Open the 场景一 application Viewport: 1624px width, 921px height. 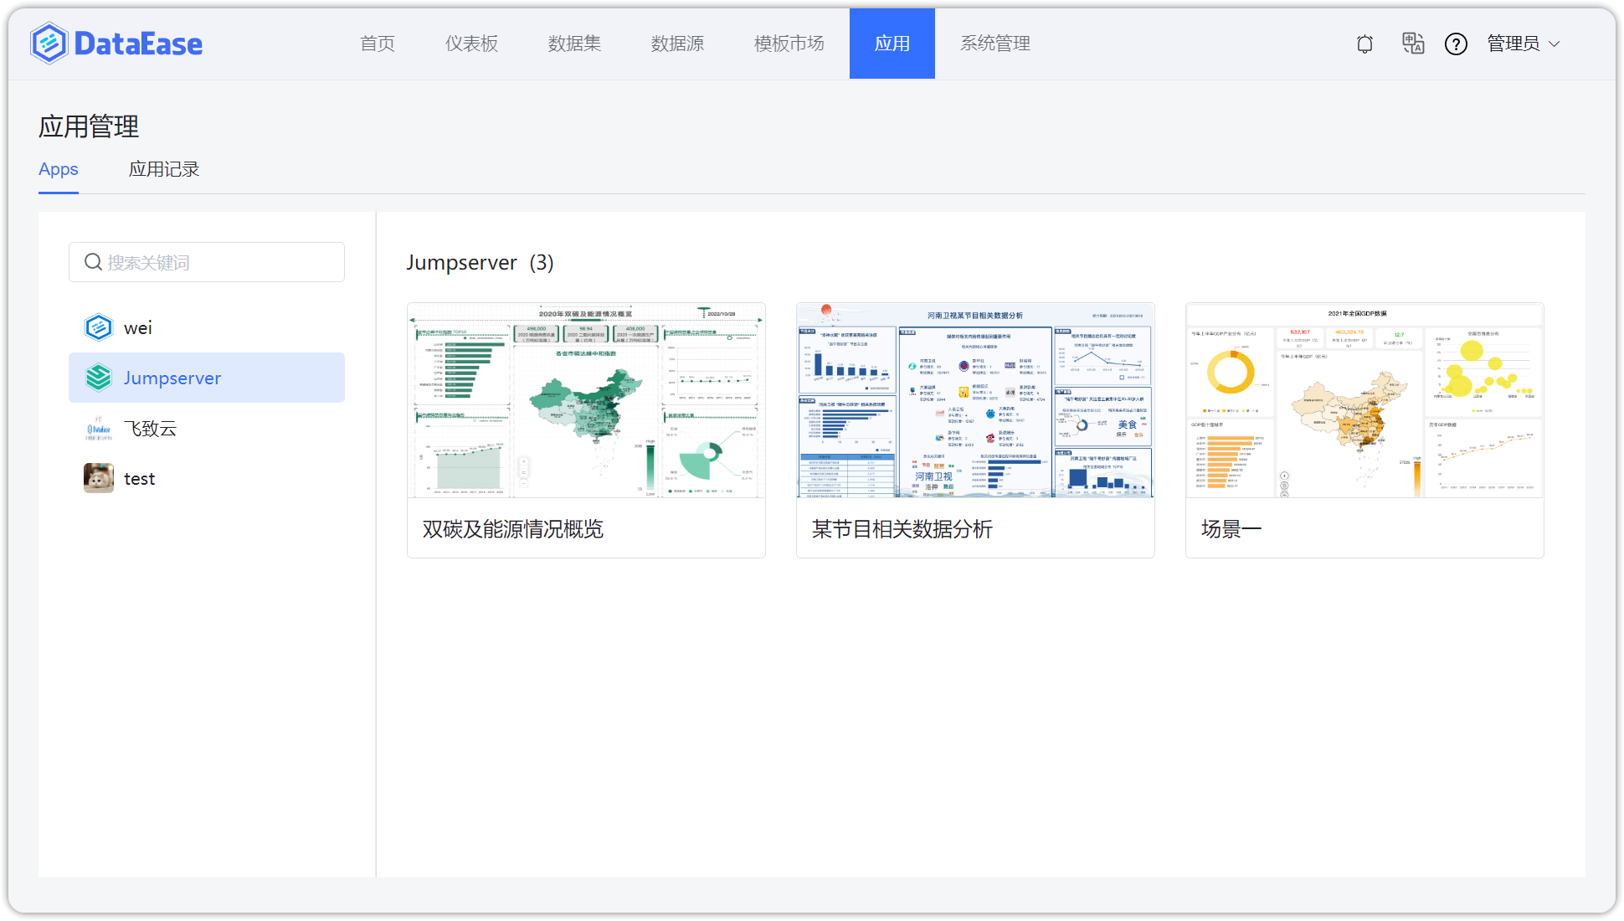pyautogui.click(x=1364, y=402)
